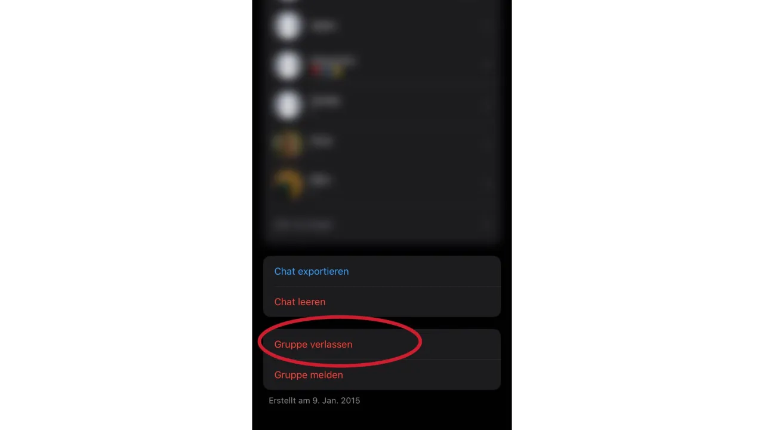
Task: Tap avatar of member with colored emoji status
Action: coord(288,65)
